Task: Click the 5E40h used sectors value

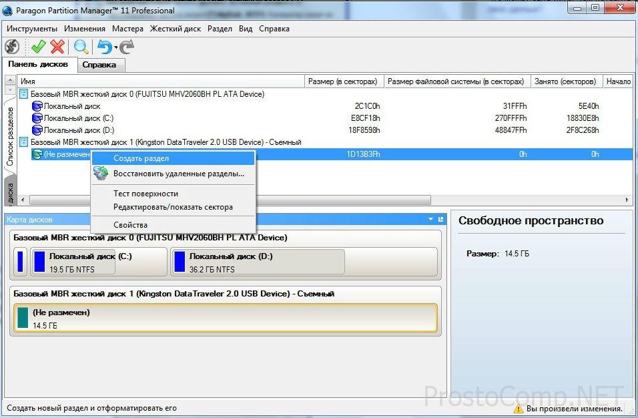Action: [589, 106]
